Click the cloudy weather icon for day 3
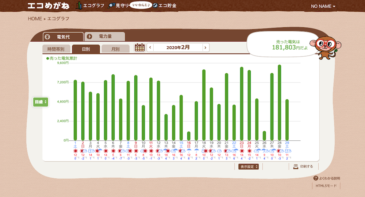This screenshot has width=365, height=197. click(91, 151)
